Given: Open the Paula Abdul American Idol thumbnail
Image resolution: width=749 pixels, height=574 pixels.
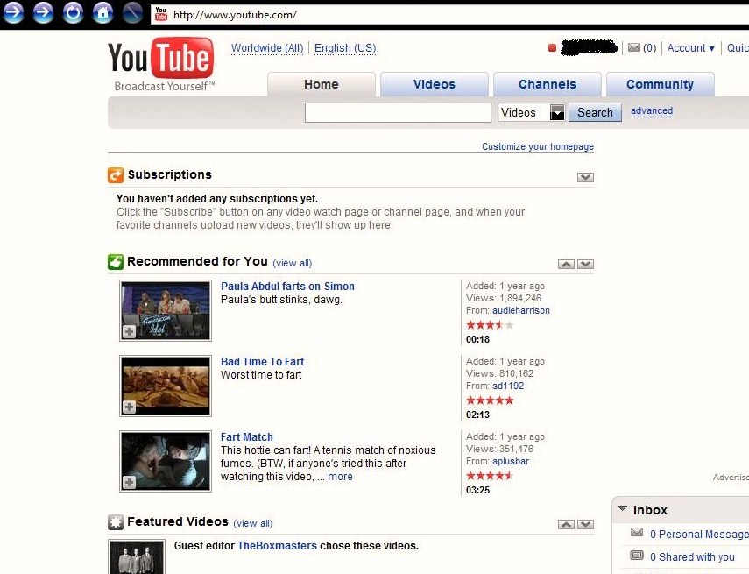Looking at the screenshot, I should tap(166, 310).
